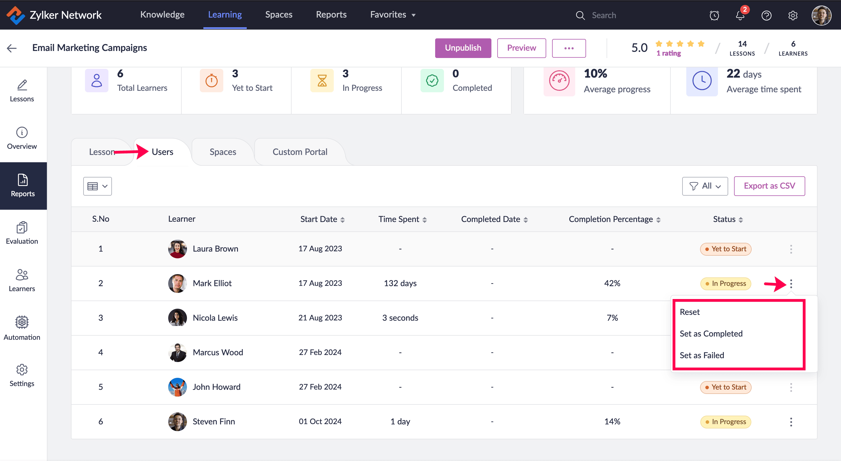Click the Unpublish button
Image resolution: width=841 pixels, height=461 pixels.
(463, 48)
